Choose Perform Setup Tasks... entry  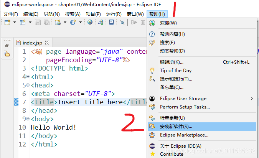pyautogui.click(x=202, y=107)
